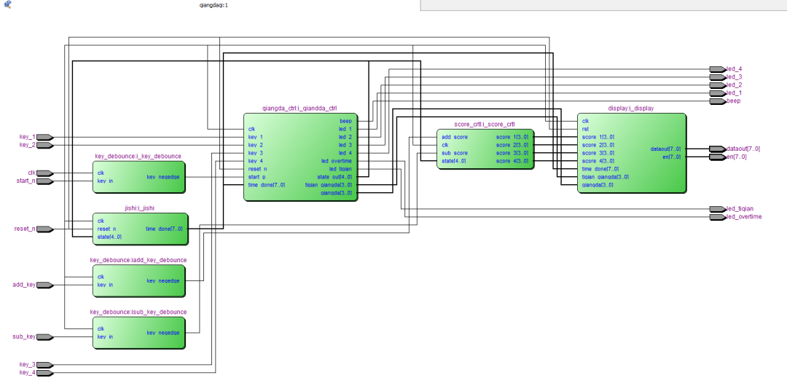This screenshot has height=386, width=787.
Task: Select the add_key input pin
Action: [44, 285]
